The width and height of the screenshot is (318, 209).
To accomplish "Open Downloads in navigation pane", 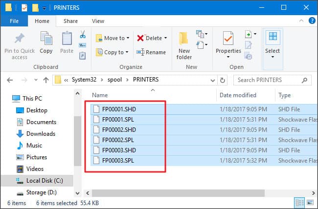I will 36,134.
